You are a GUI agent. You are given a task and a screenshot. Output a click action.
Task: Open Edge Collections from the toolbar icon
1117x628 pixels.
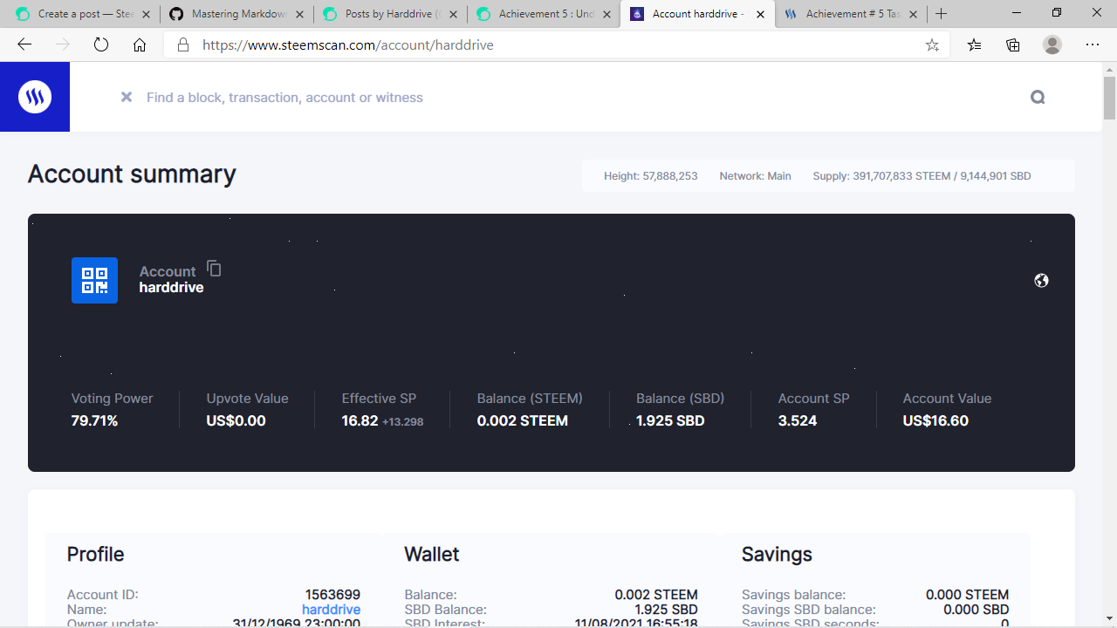pyautogui.click(x=1012, y=44)
